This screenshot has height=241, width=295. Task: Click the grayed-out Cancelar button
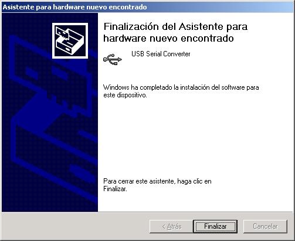tap(265, 226)
